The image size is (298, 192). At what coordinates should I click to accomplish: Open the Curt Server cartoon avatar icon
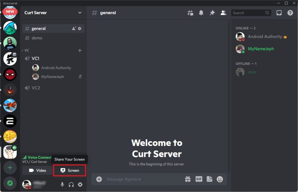click(10, 152)
